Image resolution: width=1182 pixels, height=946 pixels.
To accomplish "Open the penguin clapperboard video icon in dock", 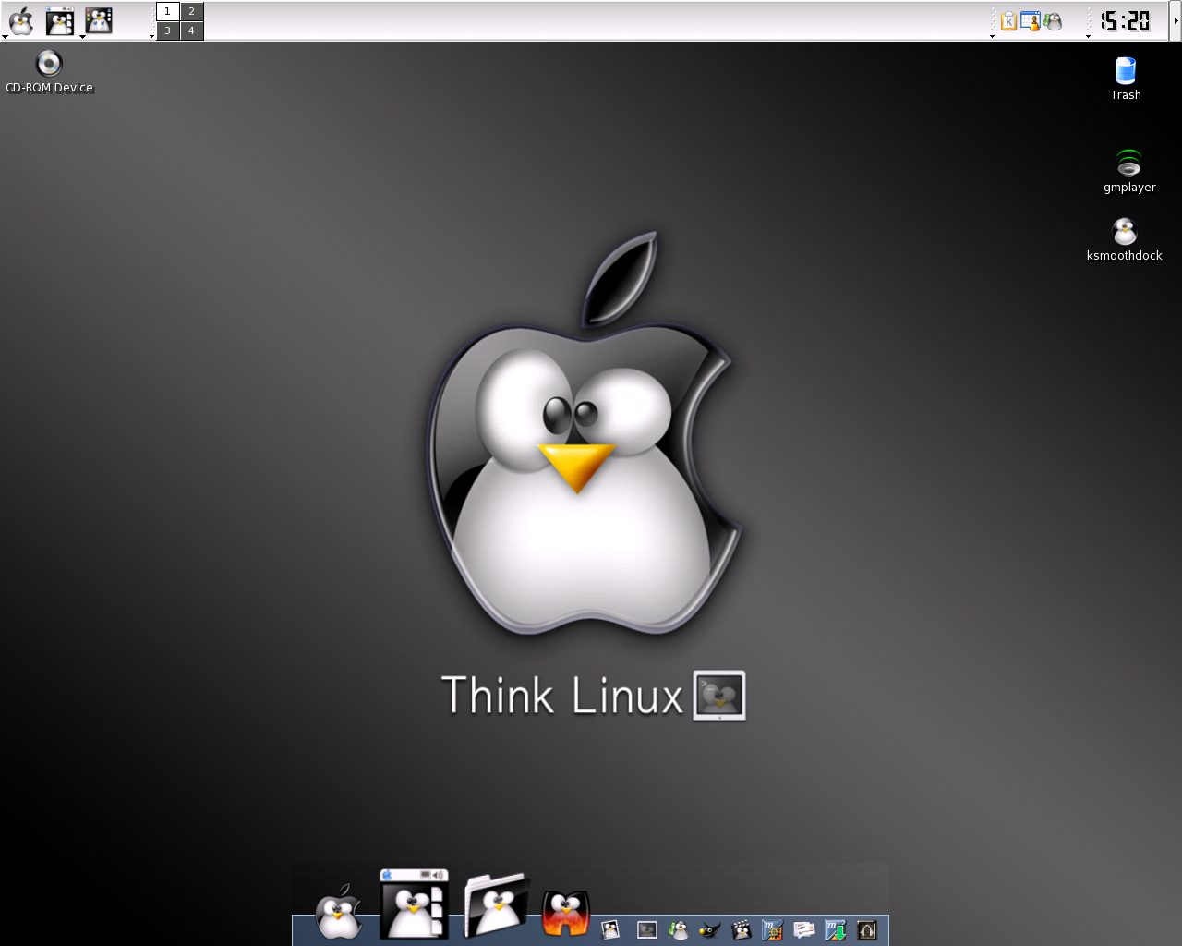I will click(x=741, y=929).
